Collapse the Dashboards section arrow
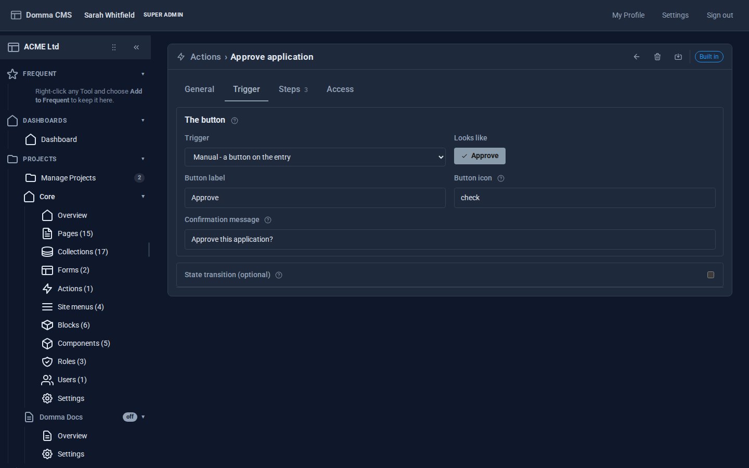 [143, 121]
